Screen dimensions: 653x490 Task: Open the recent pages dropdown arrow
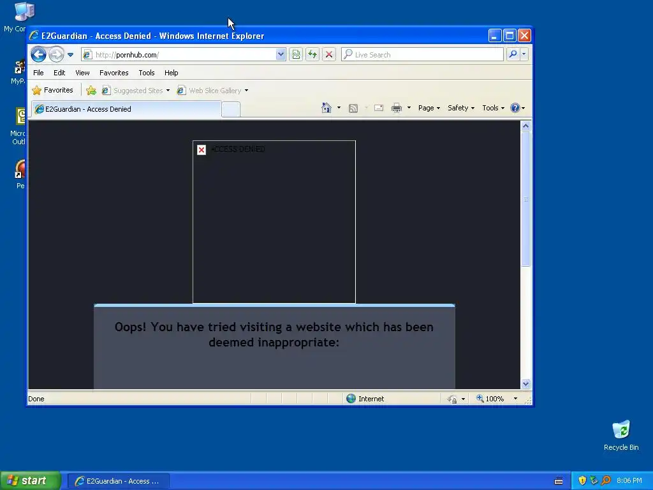click(70, 55)
